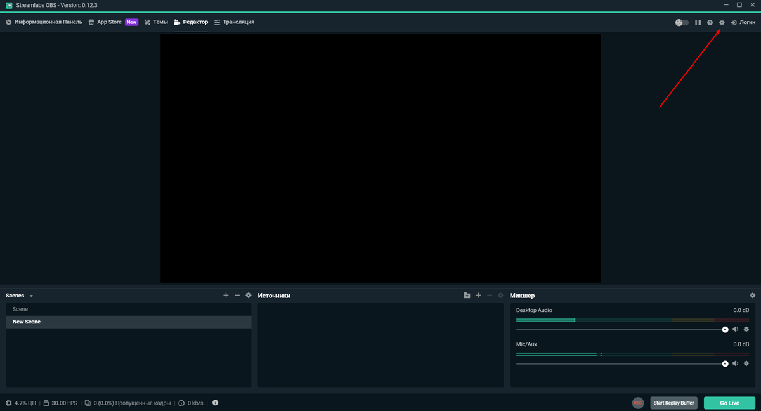Click the Логин button
Screen dimensions: 761x411
click(743, 22)
